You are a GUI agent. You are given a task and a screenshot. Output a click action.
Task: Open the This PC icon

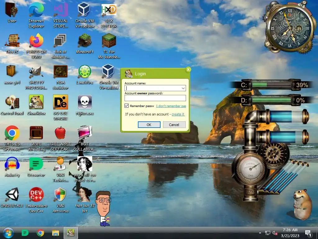click(x=12, y=44)
